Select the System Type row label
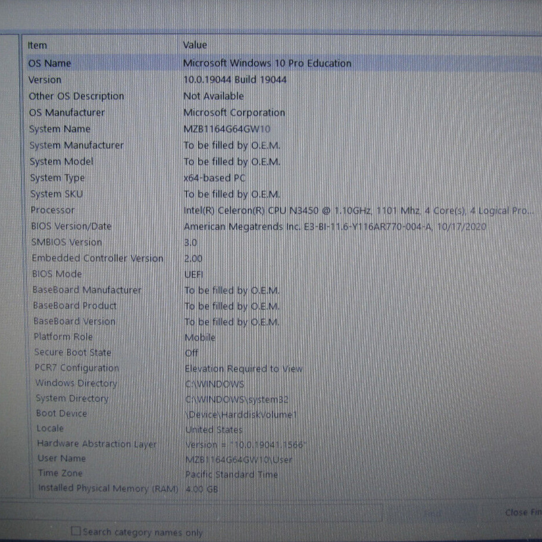Screen dimensions: 542x542 pos(57,178)
